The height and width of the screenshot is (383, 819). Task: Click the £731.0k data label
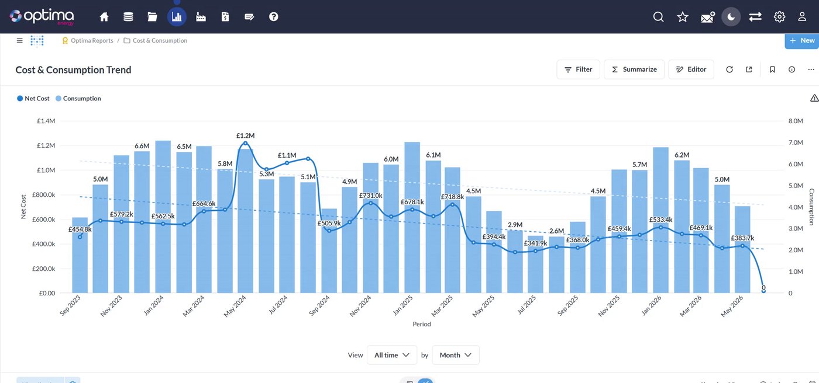point(370,196)
